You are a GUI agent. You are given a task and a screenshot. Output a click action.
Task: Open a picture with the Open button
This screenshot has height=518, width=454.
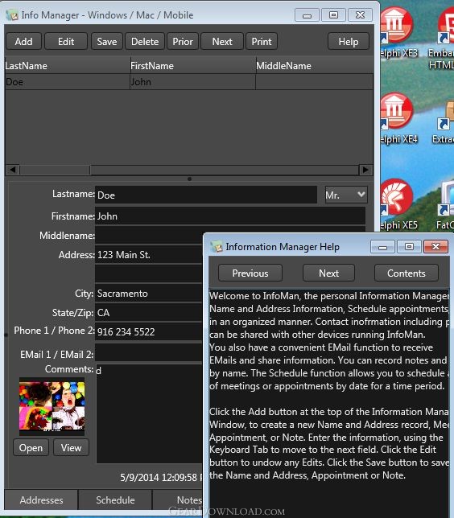(31, 448)
